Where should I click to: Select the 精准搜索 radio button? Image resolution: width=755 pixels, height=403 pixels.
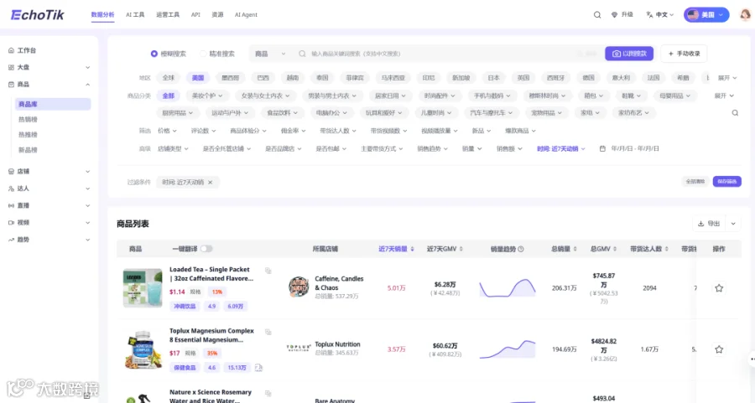click(x=203, y=54)
